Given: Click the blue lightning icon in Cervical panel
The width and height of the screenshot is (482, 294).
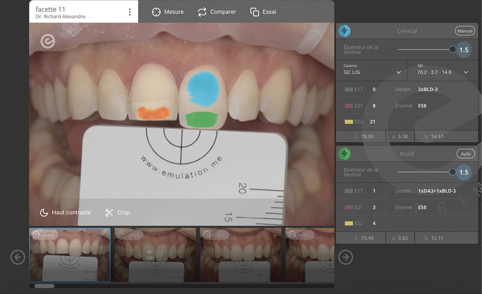Looking at the screenshot, I should point(344,31).
